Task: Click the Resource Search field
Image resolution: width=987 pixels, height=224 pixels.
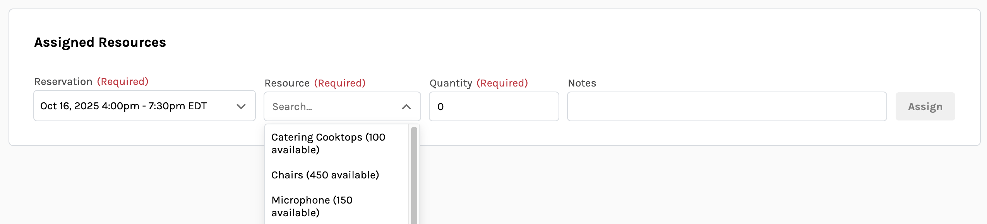Action: [x=333, y=107]
